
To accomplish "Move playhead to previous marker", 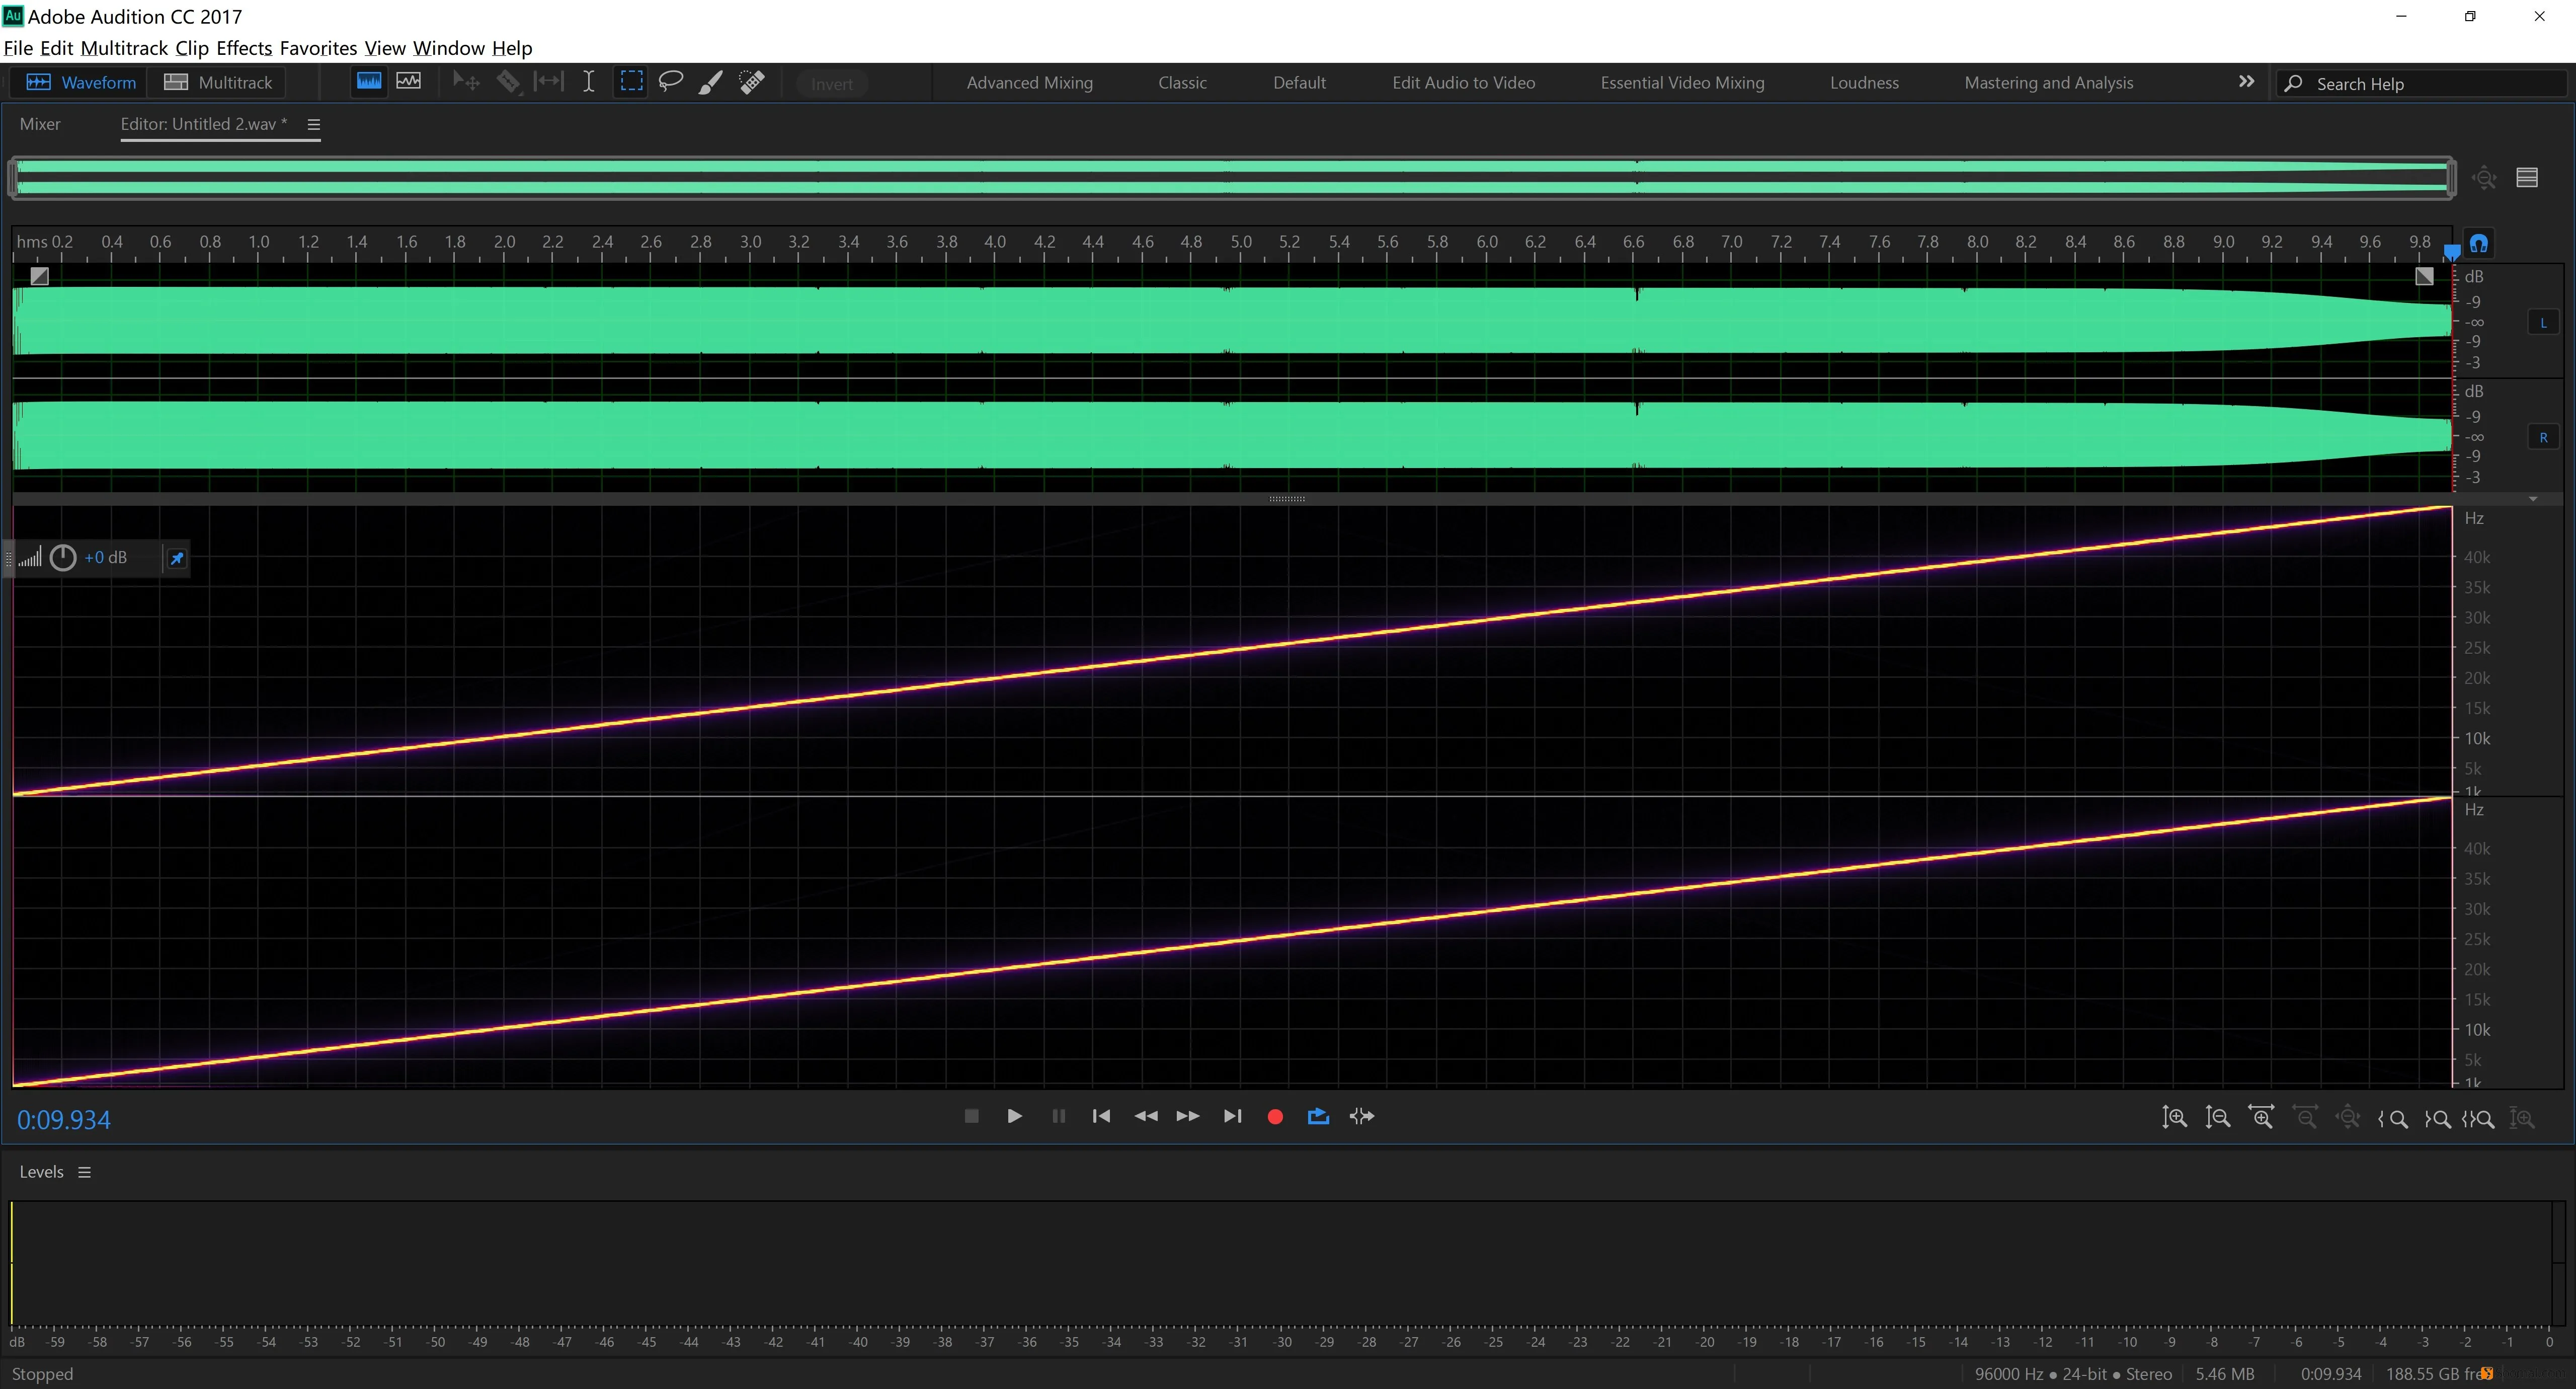I will tap(1101, 1116).
